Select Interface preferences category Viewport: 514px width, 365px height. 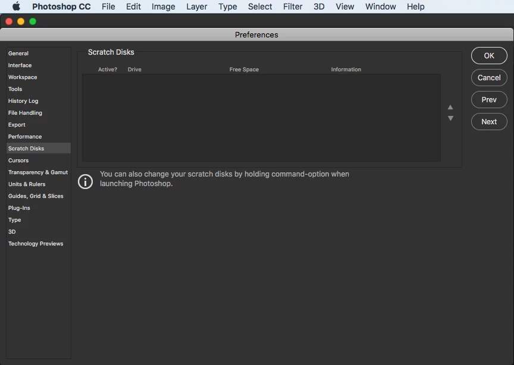click(38, 65)
